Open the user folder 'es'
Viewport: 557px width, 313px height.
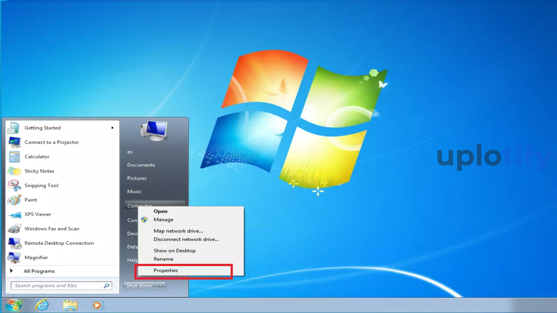point(130,152)
